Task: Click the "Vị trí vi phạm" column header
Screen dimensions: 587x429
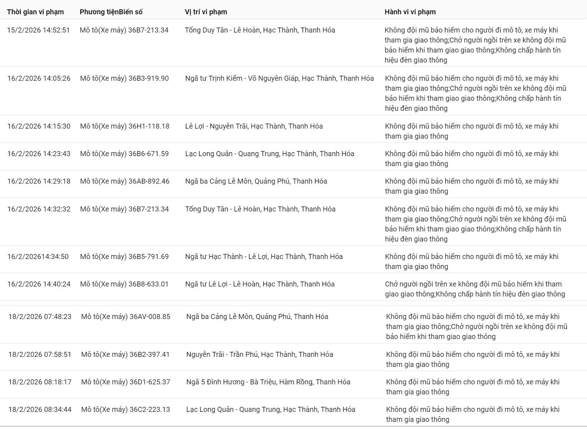Action: pos(206,12)
